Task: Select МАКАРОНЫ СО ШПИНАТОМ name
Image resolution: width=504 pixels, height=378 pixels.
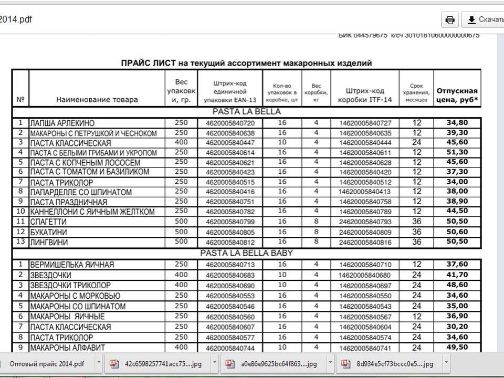Action: pos(78,306)
